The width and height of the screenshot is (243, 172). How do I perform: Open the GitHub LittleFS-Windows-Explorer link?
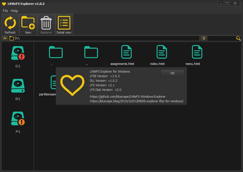click(128, 97)
